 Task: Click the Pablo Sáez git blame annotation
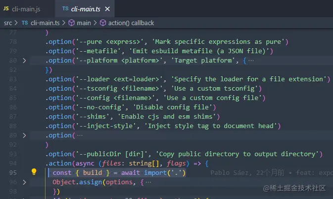pyautogui.click(x=272, y=173)
